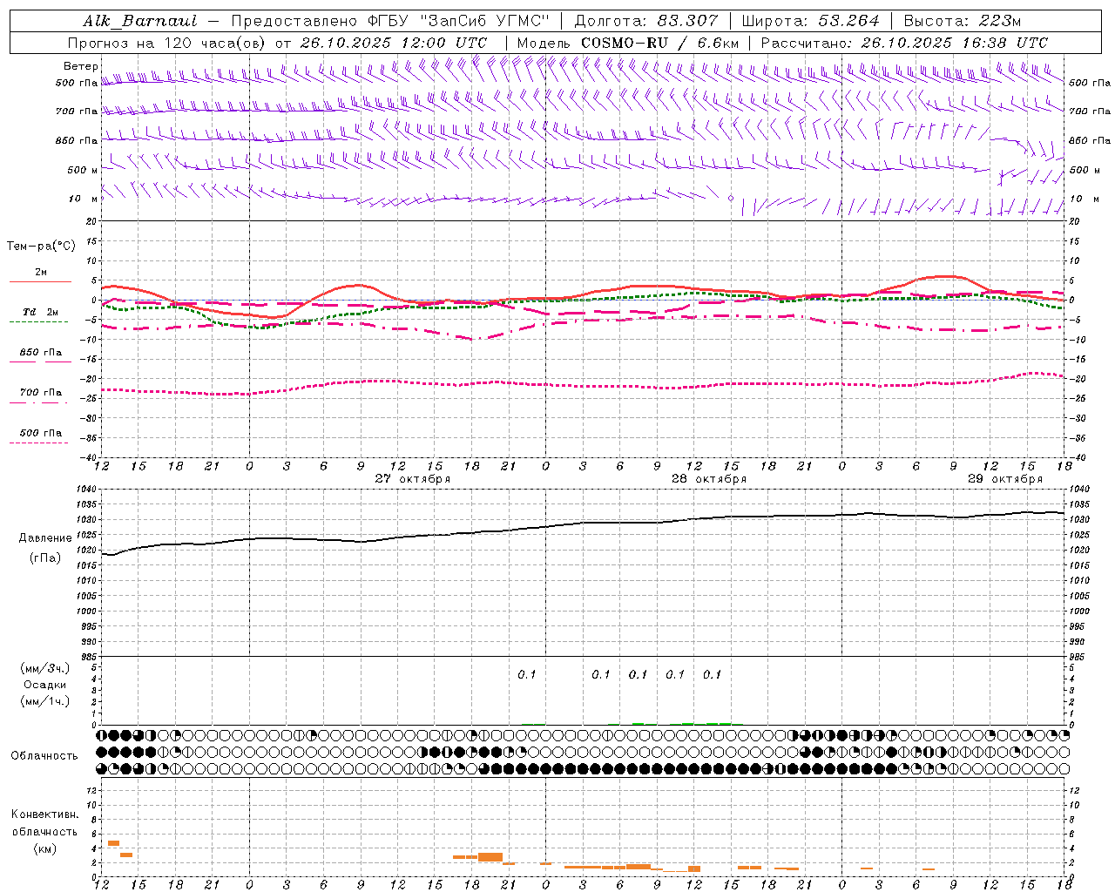Click the "Облачность" cloud cover label
This screenshot has width=1115, height=892.
coord(44,756)
